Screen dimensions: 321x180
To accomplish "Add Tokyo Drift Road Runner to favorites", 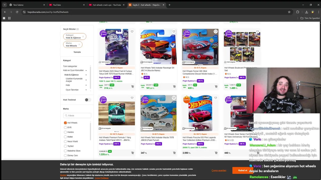I will click(132, 31).
